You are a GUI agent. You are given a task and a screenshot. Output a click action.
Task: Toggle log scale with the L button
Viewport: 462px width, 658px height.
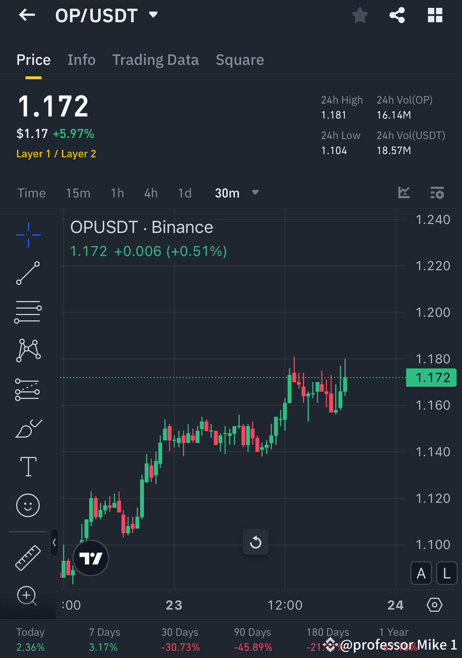(x=446, y=573)
